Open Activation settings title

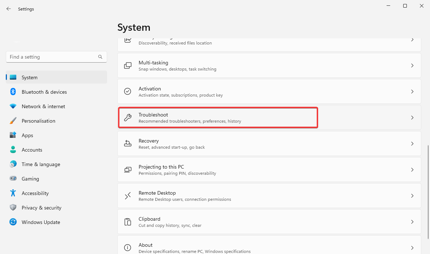point(149,89)
